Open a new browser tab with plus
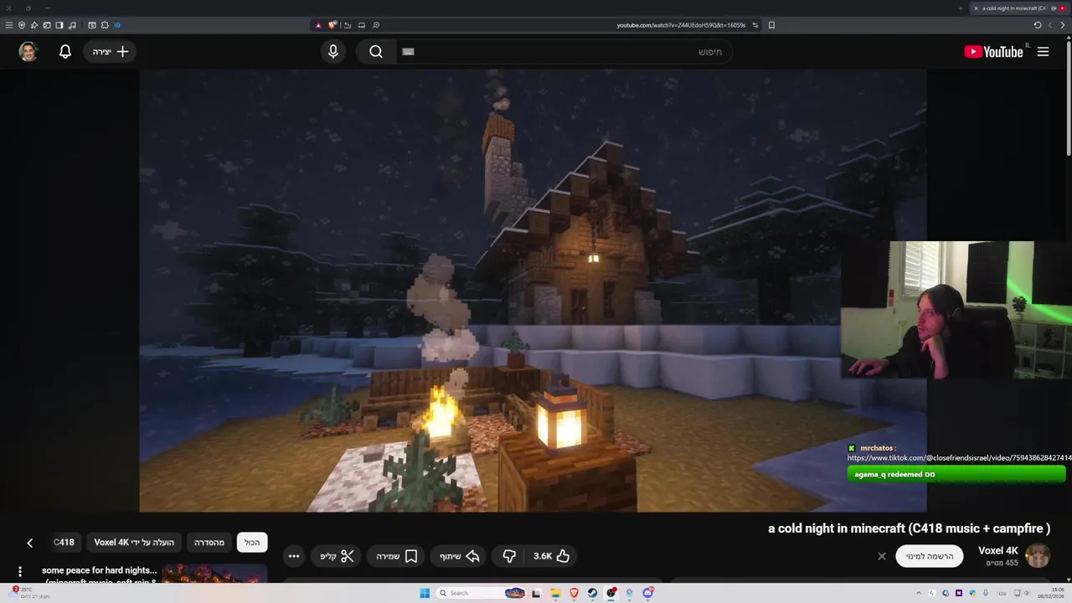The image size is (1072, 603). [961, 8]
